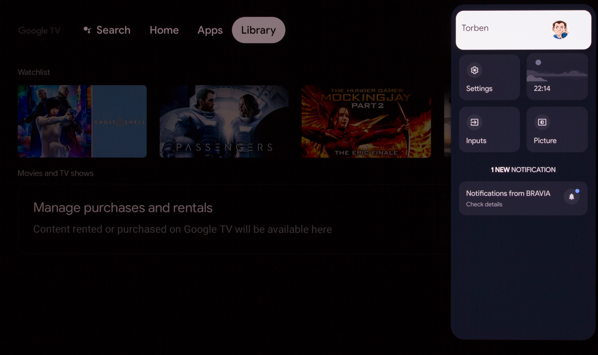
Task: Open Torben's profile avatar
Action: click(x=560, y=30)
